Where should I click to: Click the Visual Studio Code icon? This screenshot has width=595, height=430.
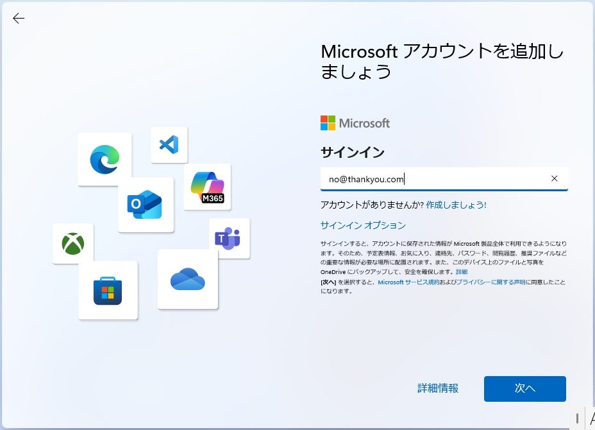[x=169, y=144]
